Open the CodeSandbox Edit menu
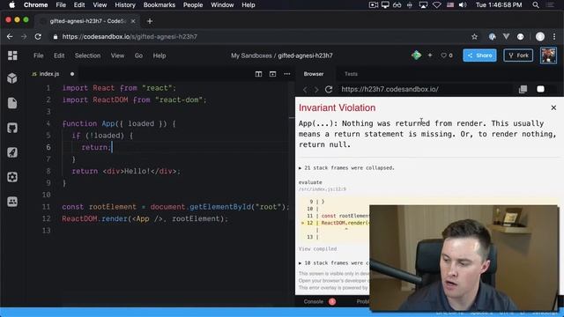Viewport: 564px width, 317px height. (x=59, y=55)
